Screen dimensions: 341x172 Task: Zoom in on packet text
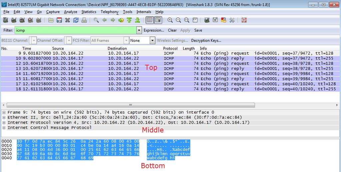click(170, 20)
